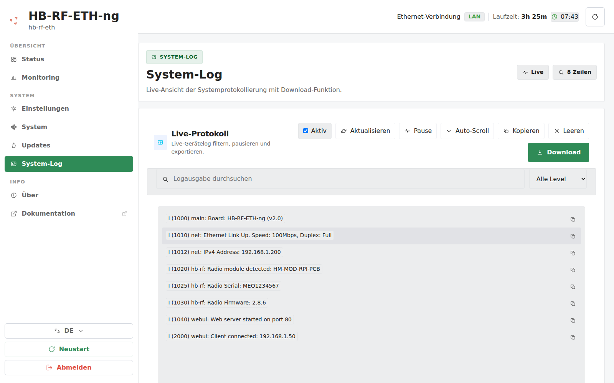Click the Kopieren button
Image resolution: width=614 pixels, height=383 pixels.
(x=521, y=131)
